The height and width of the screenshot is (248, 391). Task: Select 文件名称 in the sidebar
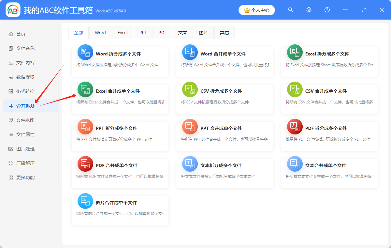pos(23,48)
